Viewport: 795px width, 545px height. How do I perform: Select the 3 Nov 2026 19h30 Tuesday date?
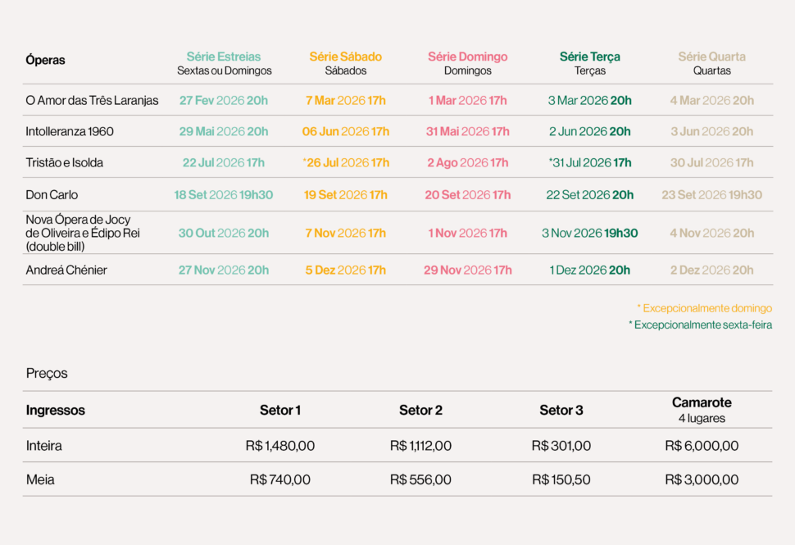coord(589,233)
